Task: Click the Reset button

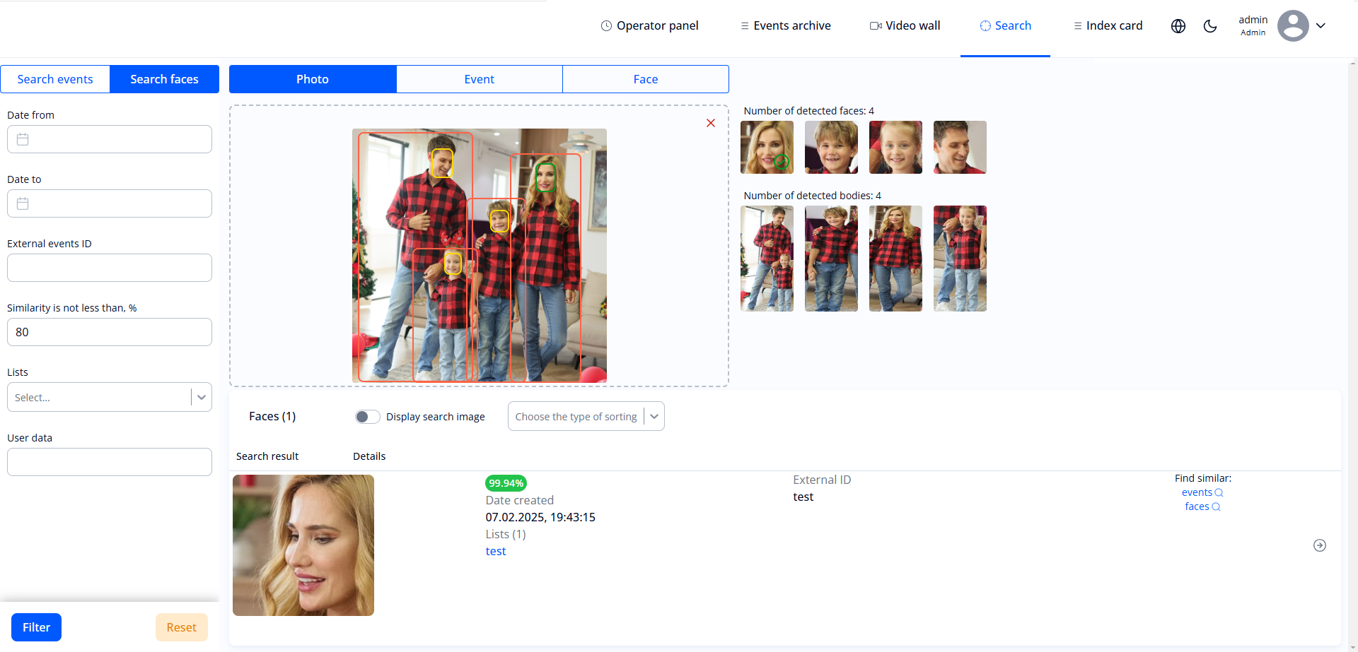Action: [181, 627]
